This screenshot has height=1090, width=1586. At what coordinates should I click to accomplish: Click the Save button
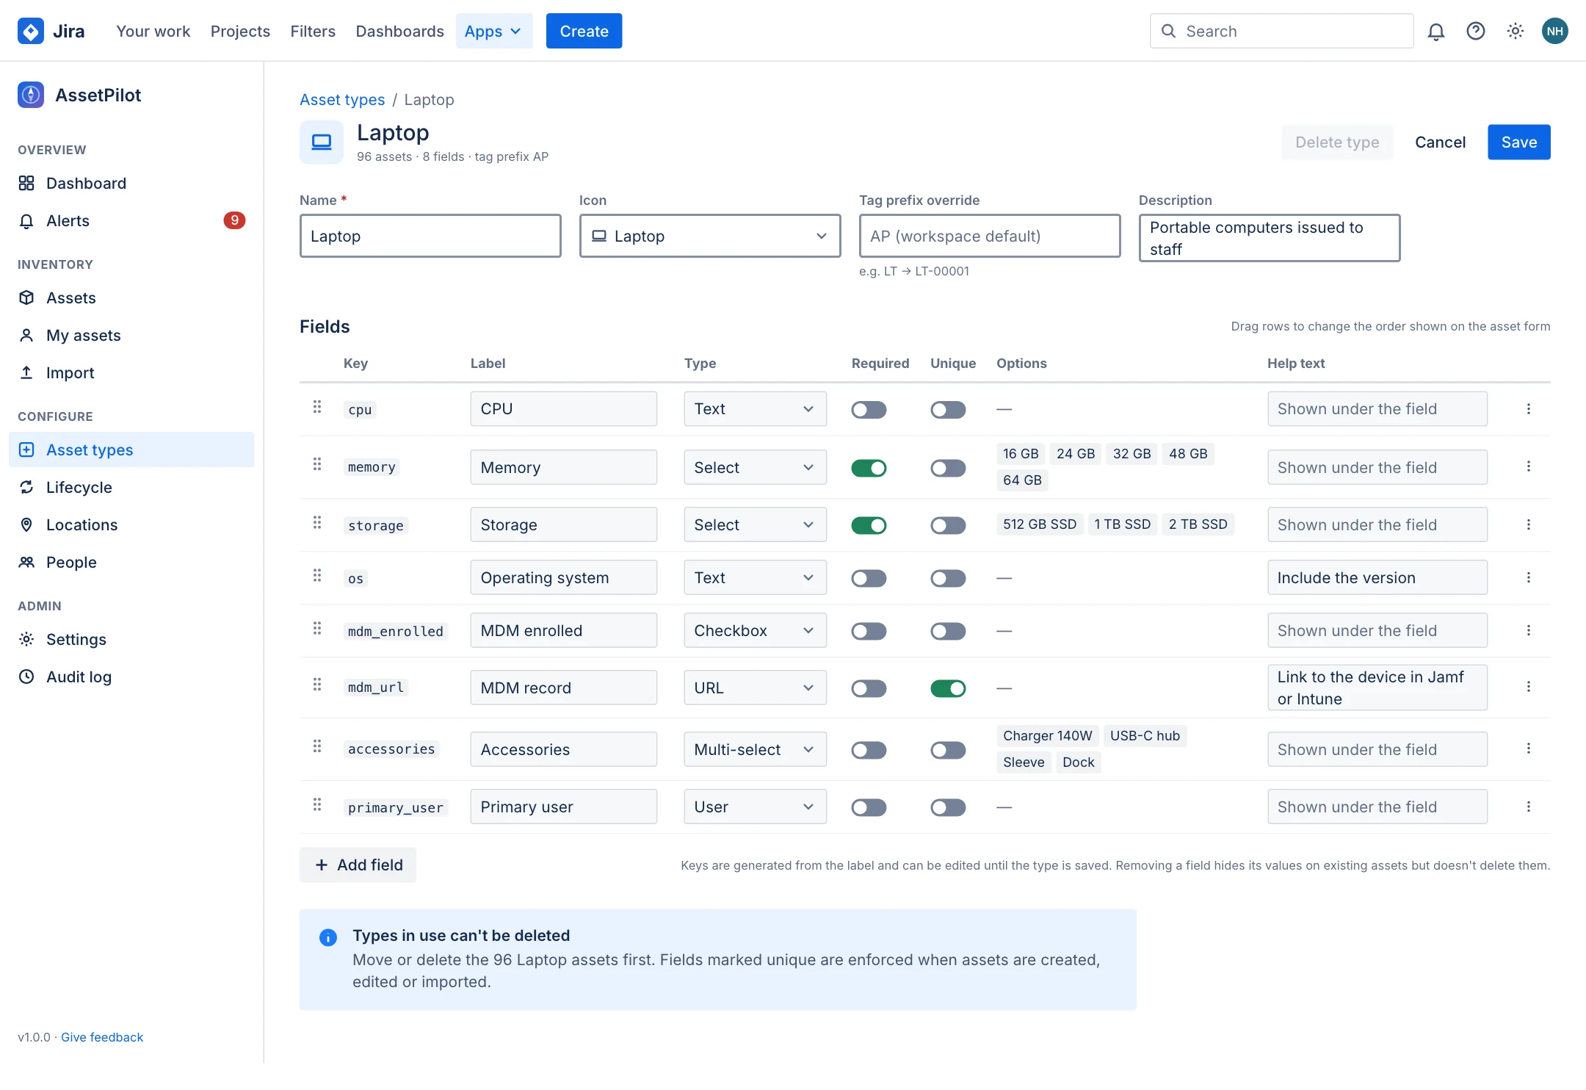[x=1518, y=142]
